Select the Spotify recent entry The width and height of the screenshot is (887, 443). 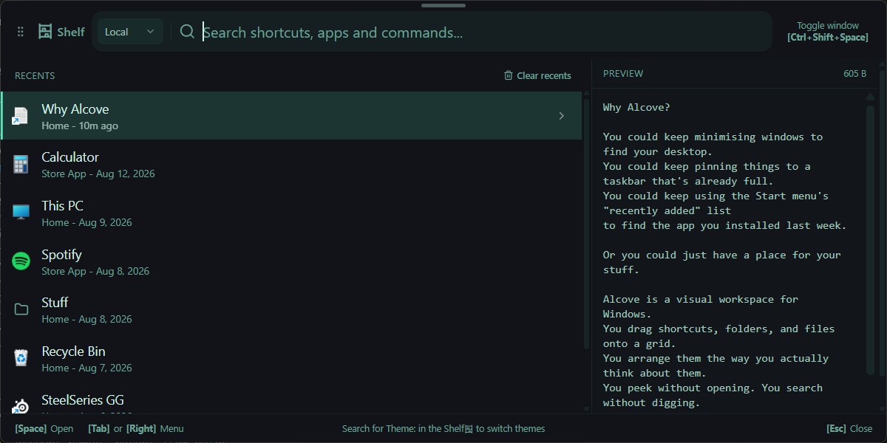[291, 261]
